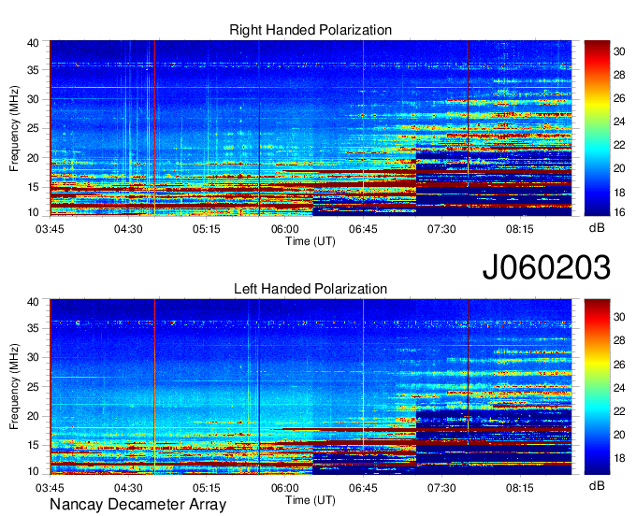Click the 03:45 time tick of Left Handed plot
636x516 pixels.
(50, 488)
